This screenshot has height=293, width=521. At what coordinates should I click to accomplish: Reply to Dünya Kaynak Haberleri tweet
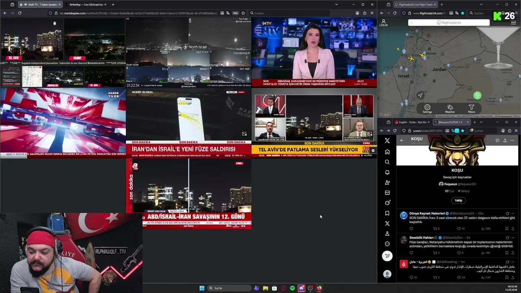tap(411, 229)
